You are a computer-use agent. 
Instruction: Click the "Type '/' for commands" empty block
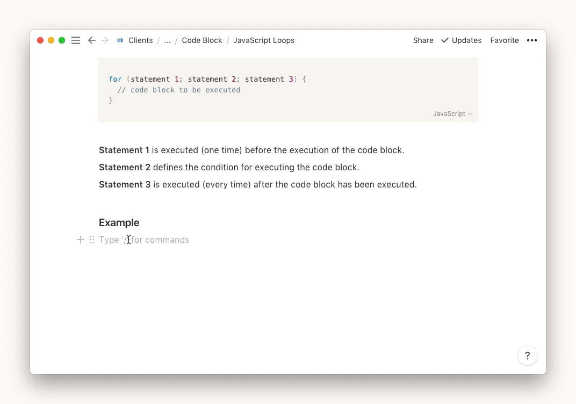click(x=161, y=240)
